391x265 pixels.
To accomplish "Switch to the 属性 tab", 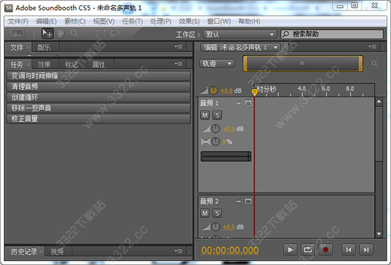I will coord(99,65).
